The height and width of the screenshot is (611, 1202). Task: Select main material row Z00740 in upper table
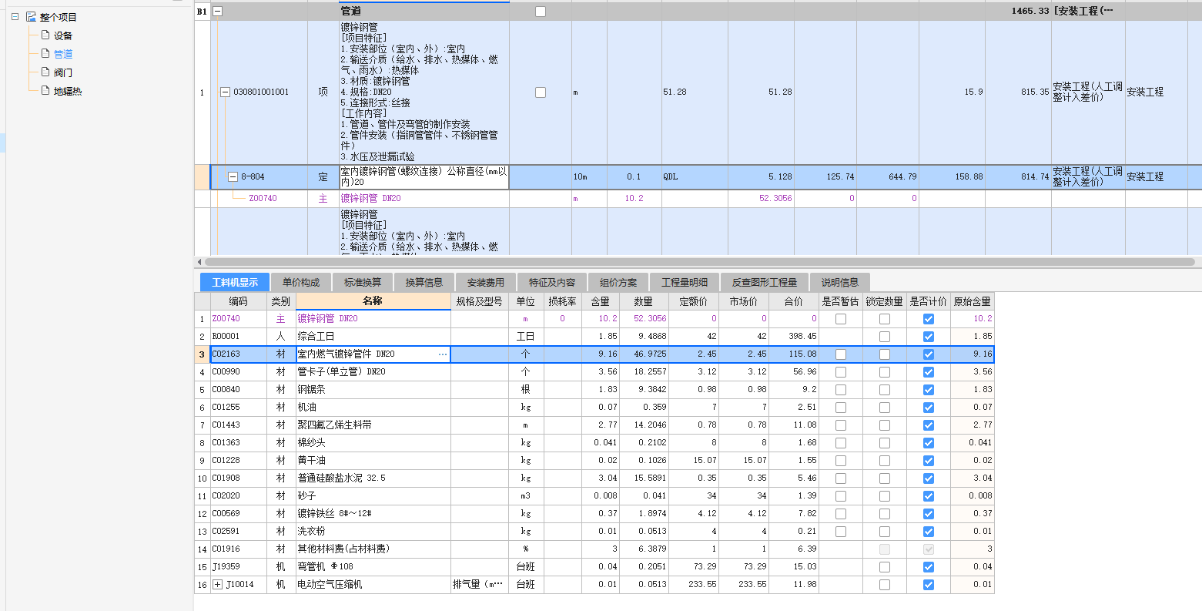[697, 199]
